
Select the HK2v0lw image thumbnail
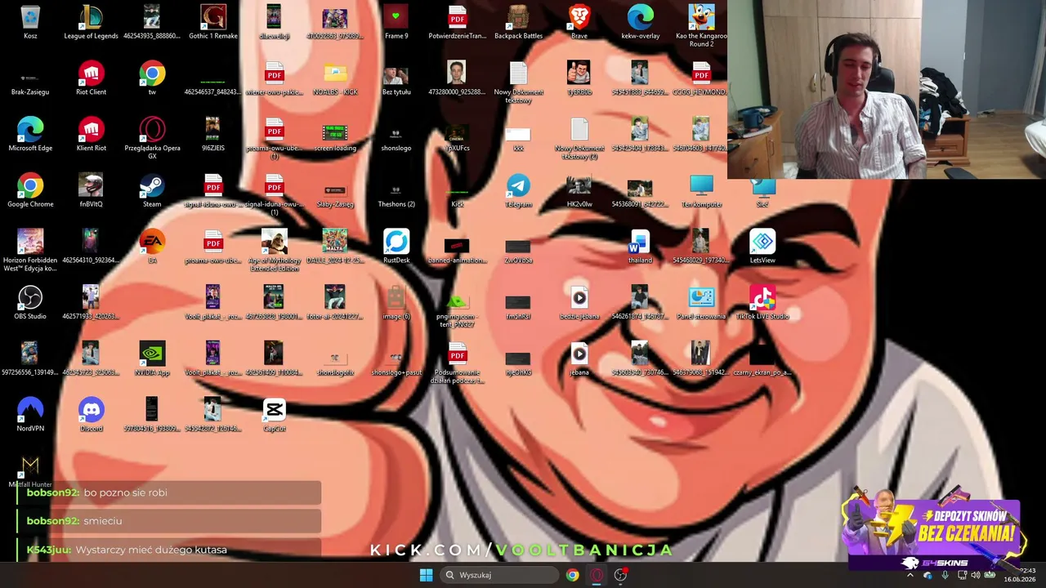[x=579, y=192]
